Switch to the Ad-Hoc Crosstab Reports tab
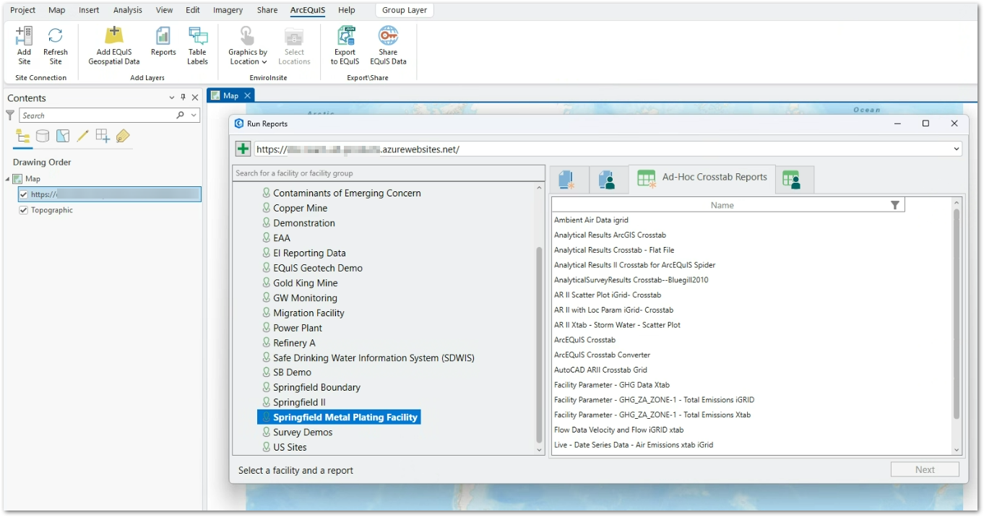The image size is (984, 517). point(702,176)
